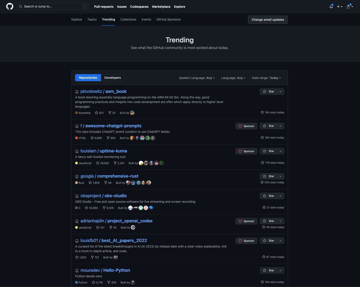
Task: Open forks of project_openai_codex (45)
Action: point(113,228)
